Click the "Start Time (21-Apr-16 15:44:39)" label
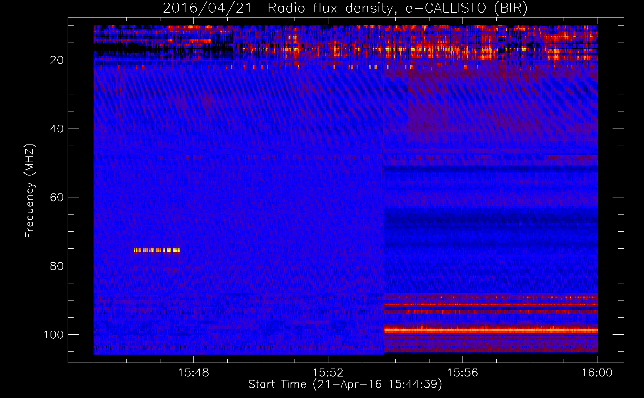Image resolution: width=644 pixels, height=398 pixels. pyautogui.click(x=345, y=384)
